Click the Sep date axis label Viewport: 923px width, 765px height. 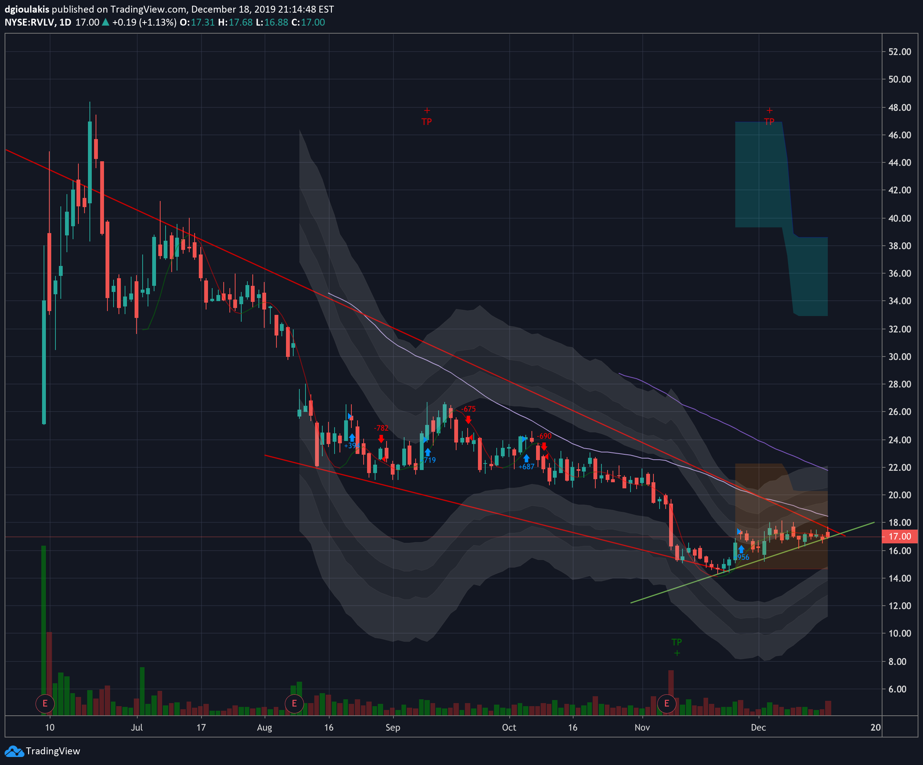pyautogui.click(x=393, y=727)
